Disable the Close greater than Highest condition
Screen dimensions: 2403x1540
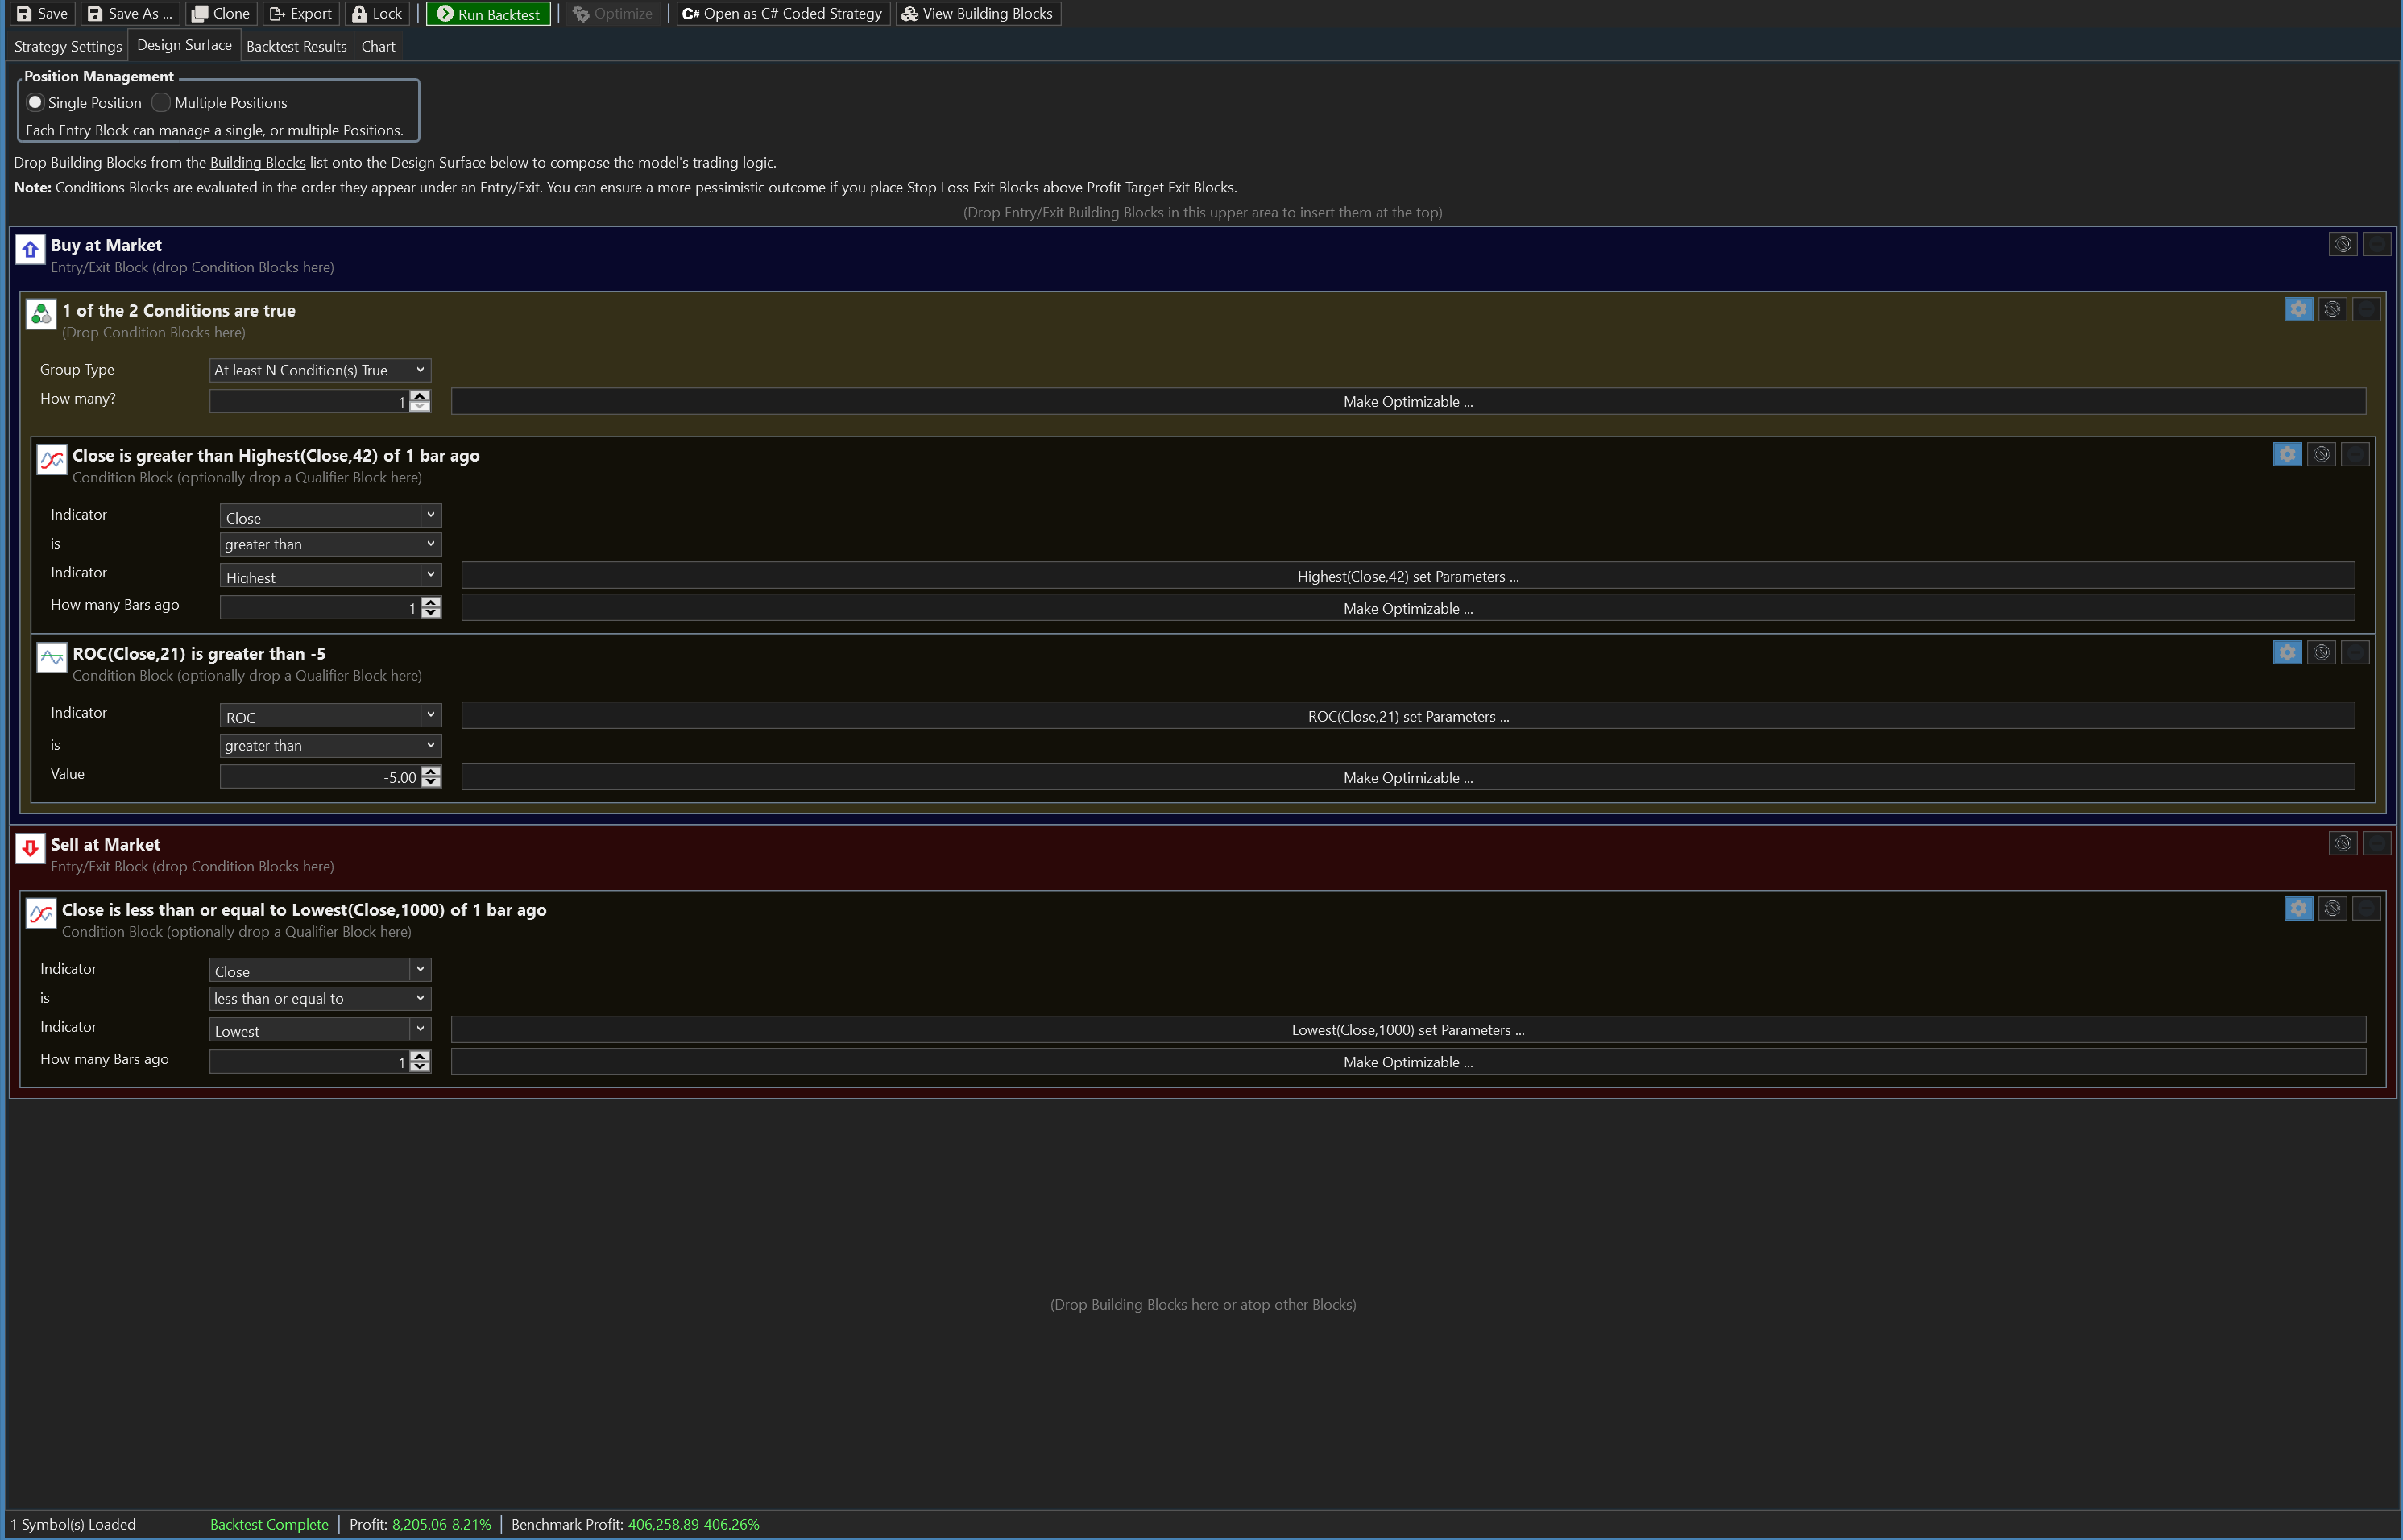tap(2321, 454)
